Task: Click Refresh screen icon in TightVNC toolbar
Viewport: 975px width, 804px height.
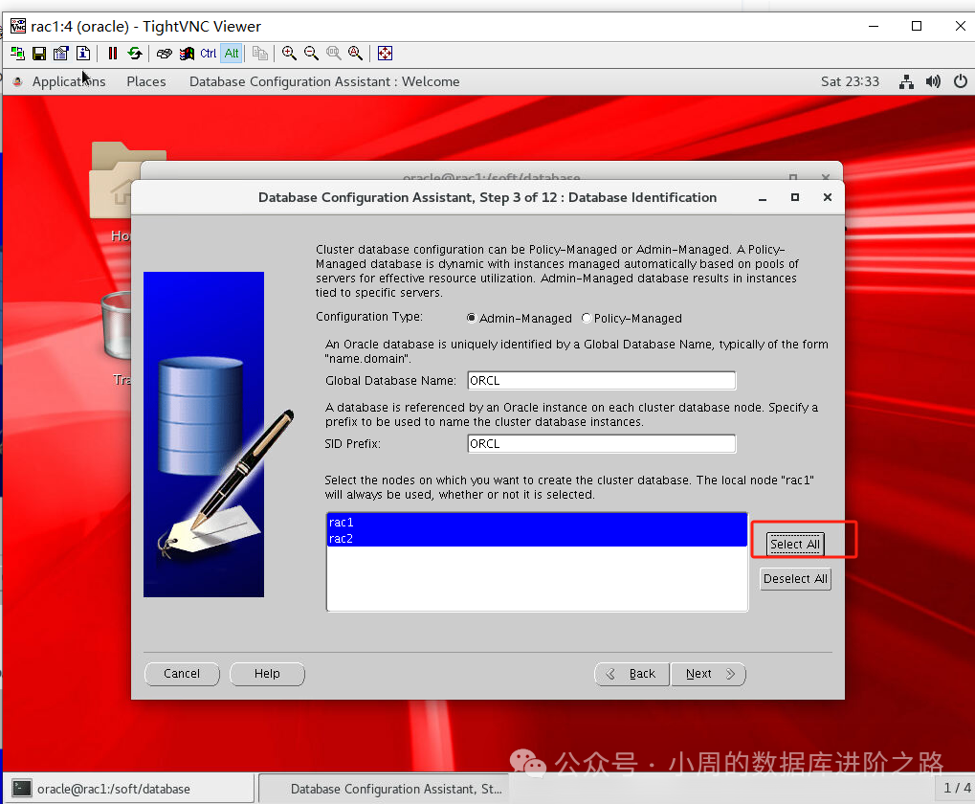Action: 135,54
